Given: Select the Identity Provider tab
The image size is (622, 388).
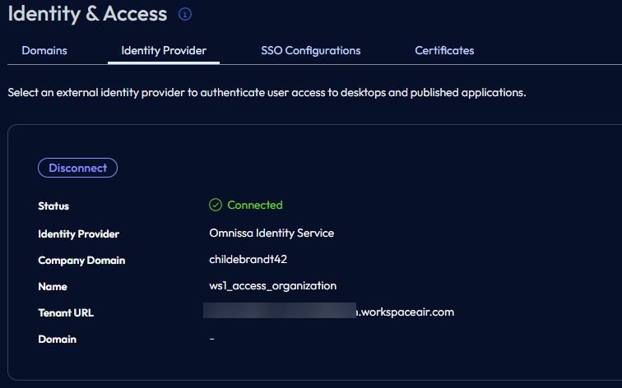Looking at the screenshot, I should [164, 51].
